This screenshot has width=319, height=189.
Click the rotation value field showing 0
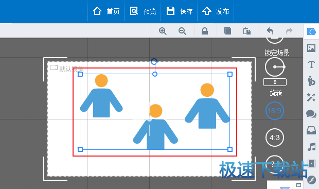click(275, 82)
